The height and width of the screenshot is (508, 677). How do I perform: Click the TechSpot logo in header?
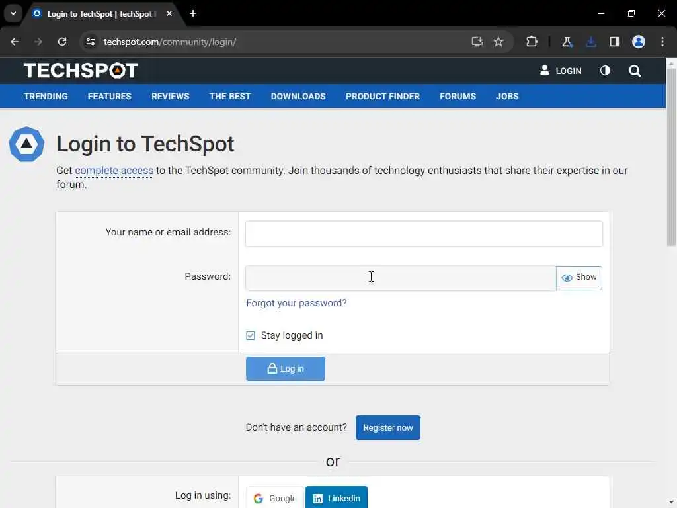click(x=81, y=70)
